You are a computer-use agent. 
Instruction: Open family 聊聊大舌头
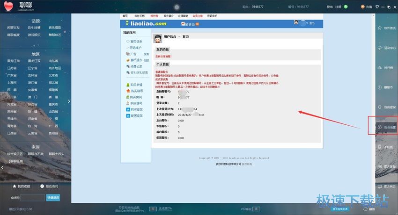tap(56, 154)
